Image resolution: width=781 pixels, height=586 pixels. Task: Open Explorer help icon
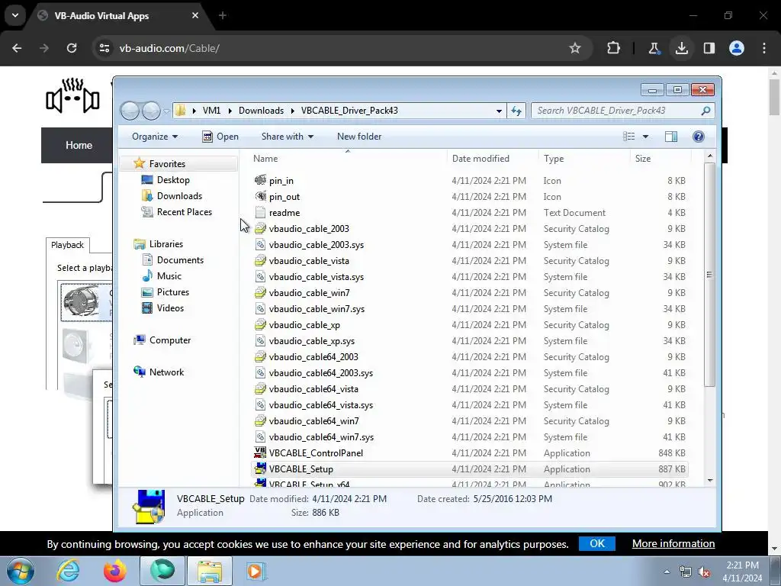699,137
